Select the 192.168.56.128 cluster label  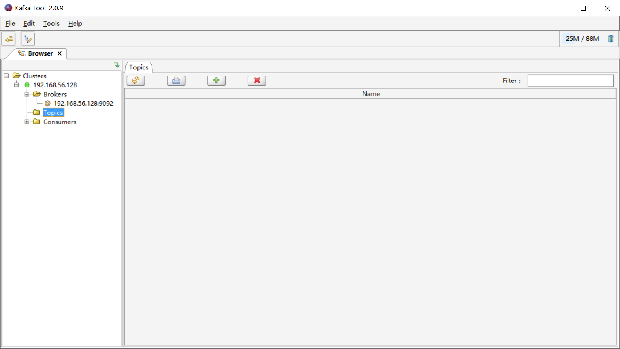[x=55, y=85]
